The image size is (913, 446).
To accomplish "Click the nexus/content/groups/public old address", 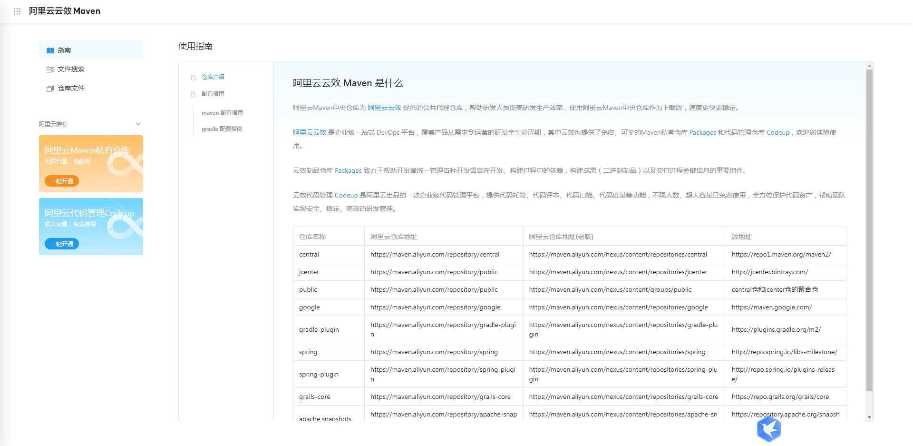I will [611, 289].
